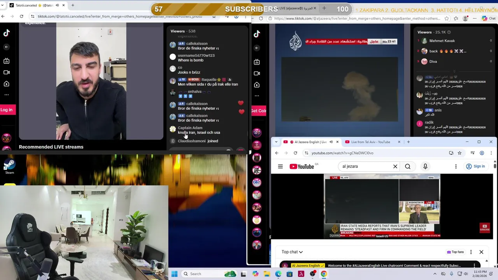Install app icon in YouTube address bar

coord(451,153)
